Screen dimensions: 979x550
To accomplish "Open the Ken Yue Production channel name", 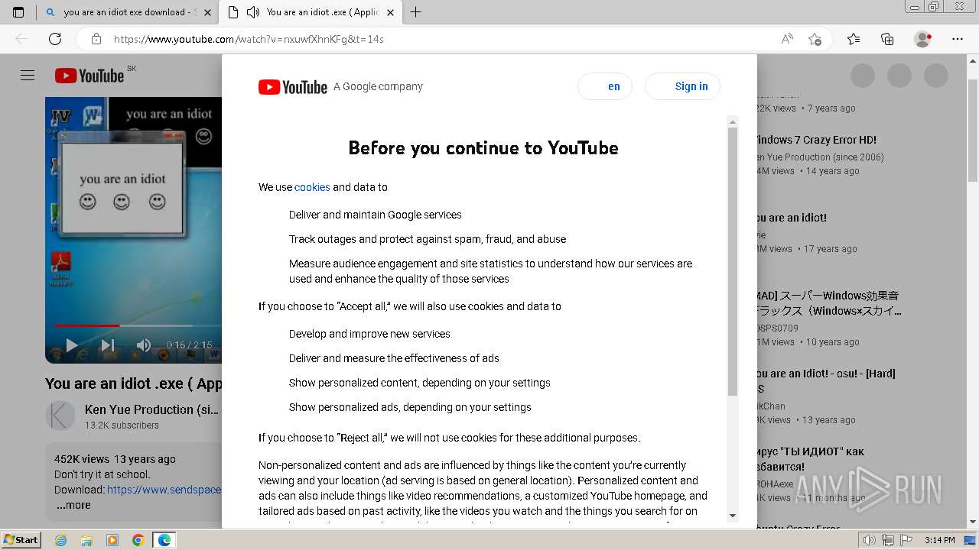I will (x=151, y=409).
